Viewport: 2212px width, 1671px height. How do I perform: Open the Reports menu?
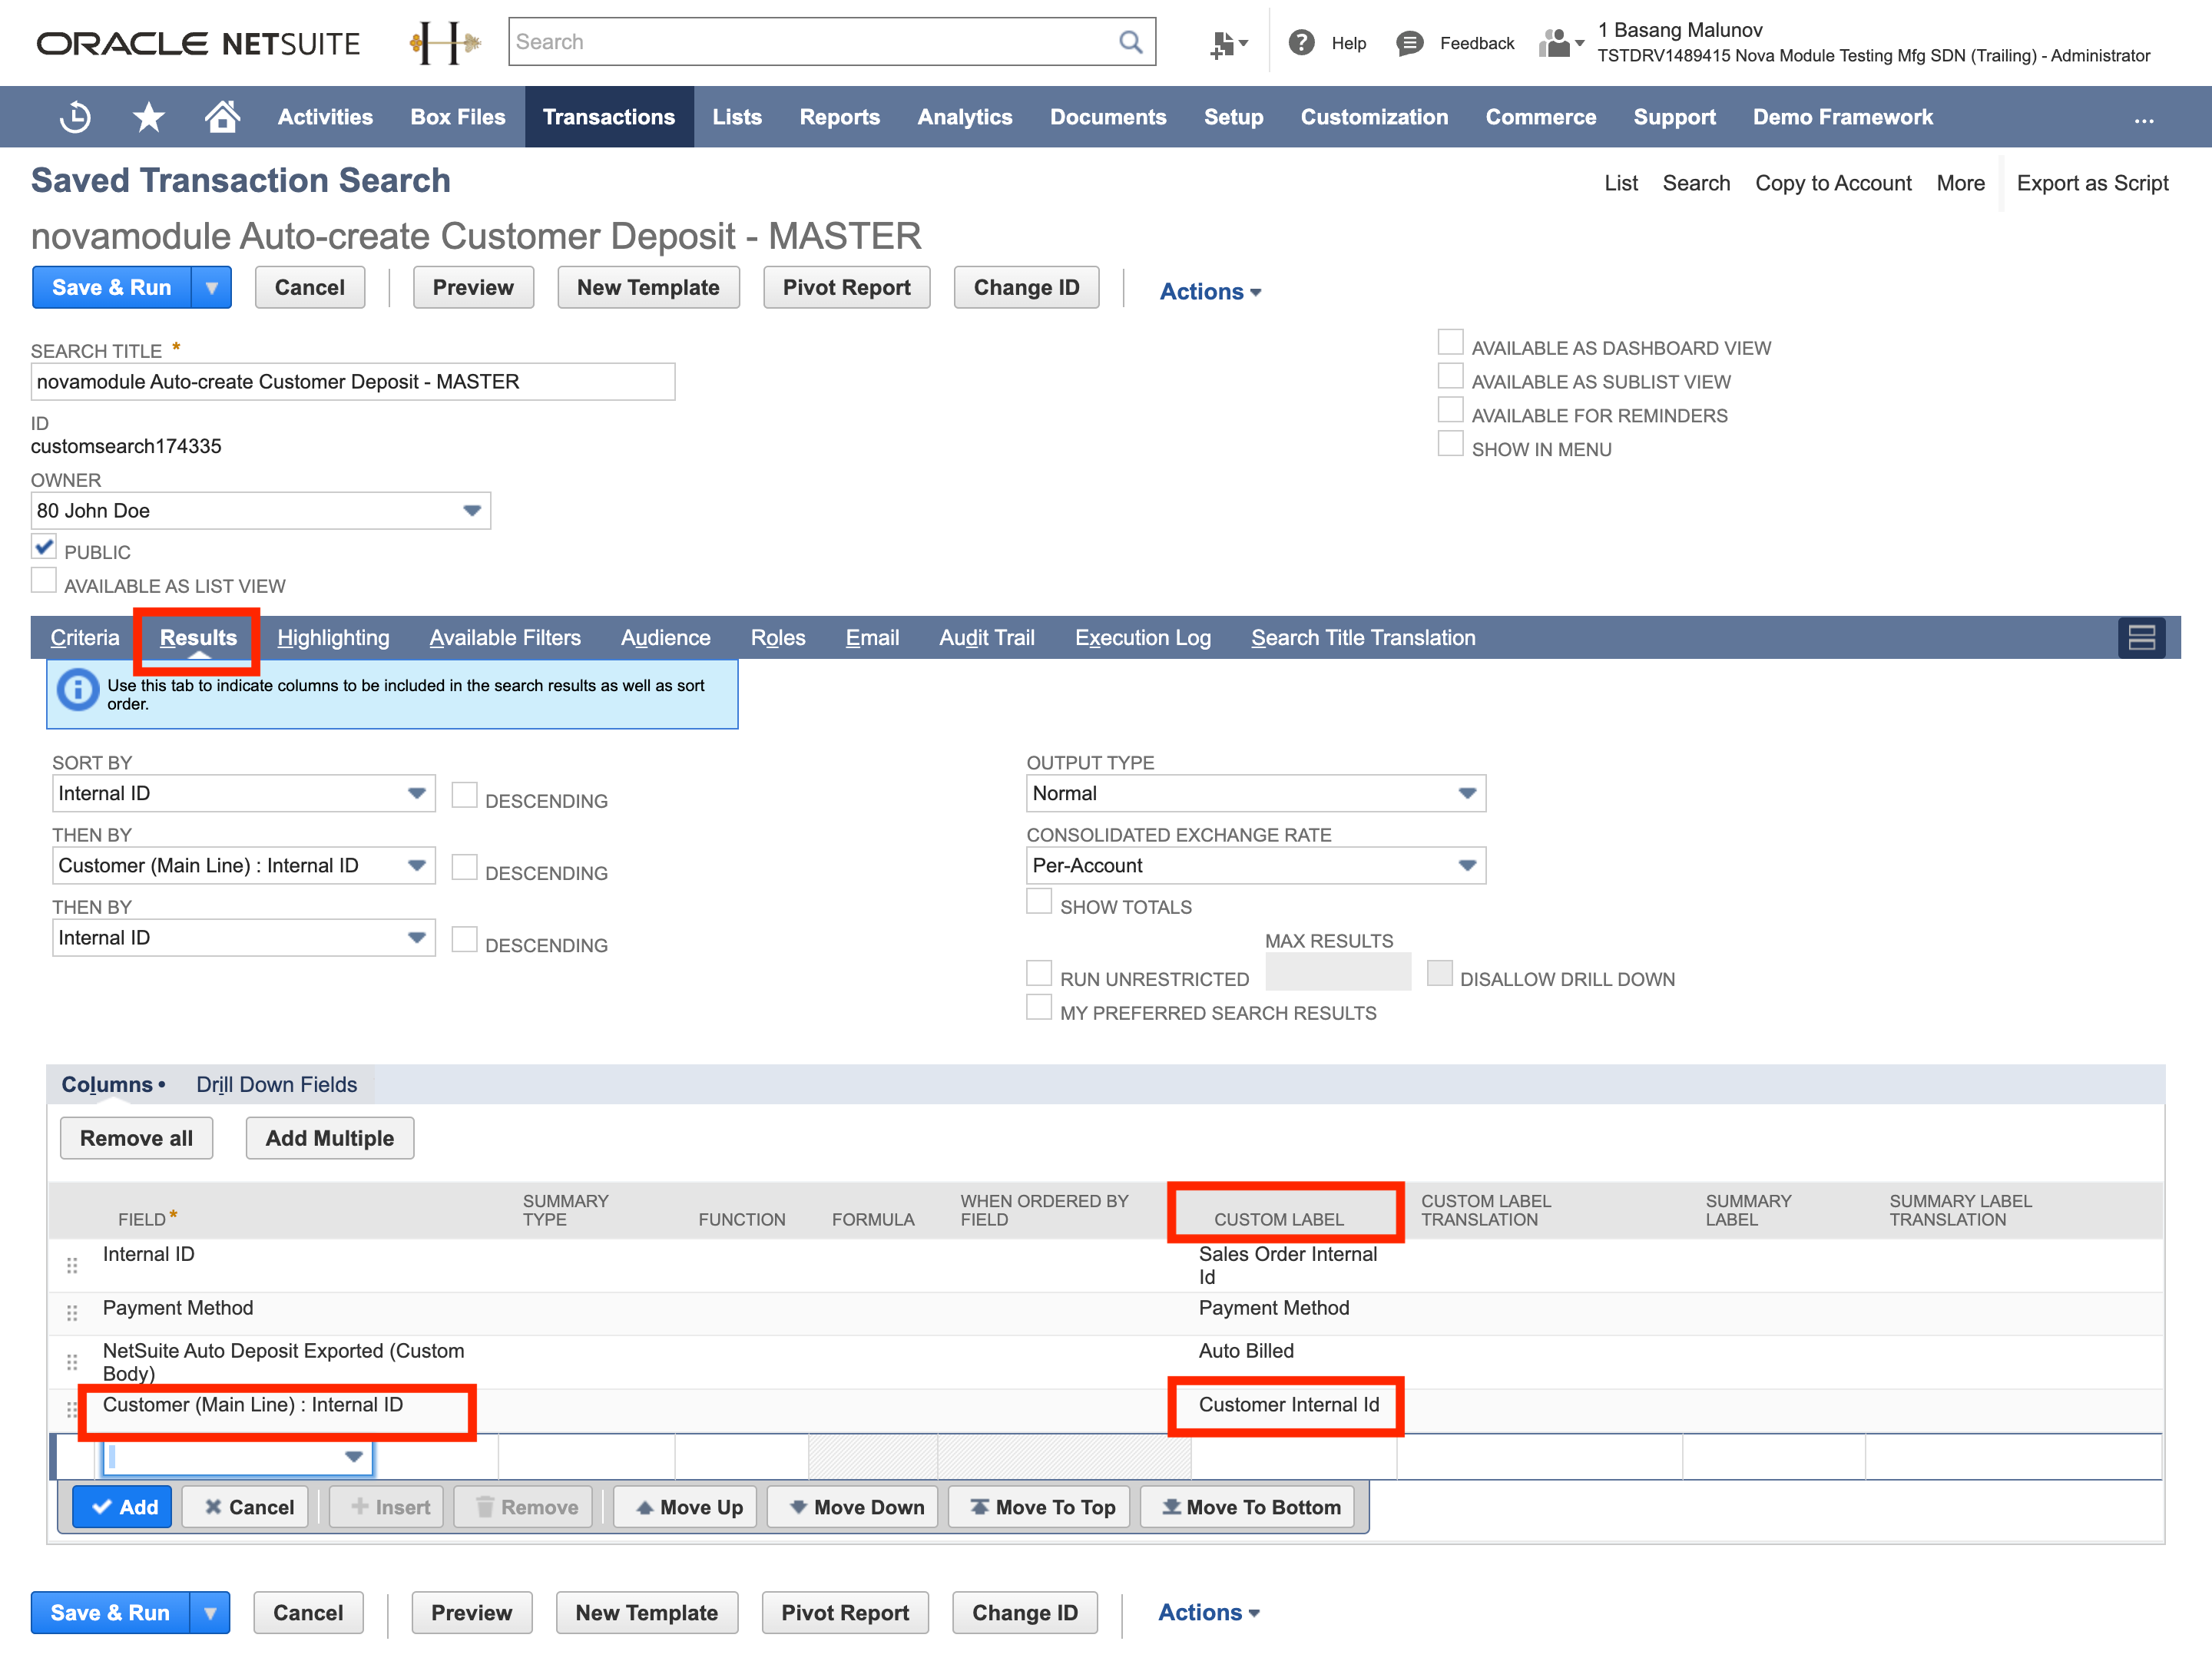tap(839, 117)
